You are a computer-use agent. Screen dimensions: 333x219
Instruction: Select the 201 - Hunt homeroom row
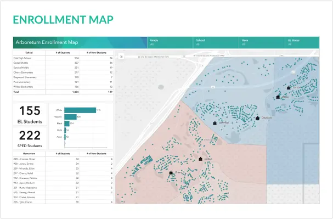coord(63,188)
